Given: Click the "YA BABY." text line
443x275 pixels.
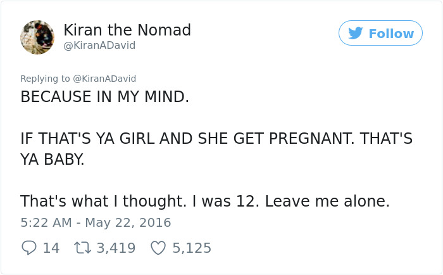Looking at the screenshot, I should click(x=52, y=160).
